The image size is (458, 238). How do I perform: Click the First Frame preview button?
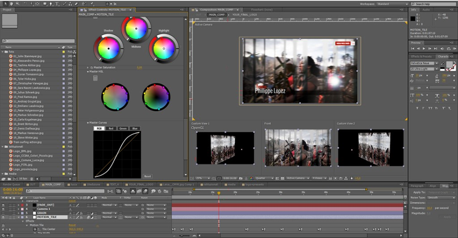pyautogui.click(x=413, y=49)
